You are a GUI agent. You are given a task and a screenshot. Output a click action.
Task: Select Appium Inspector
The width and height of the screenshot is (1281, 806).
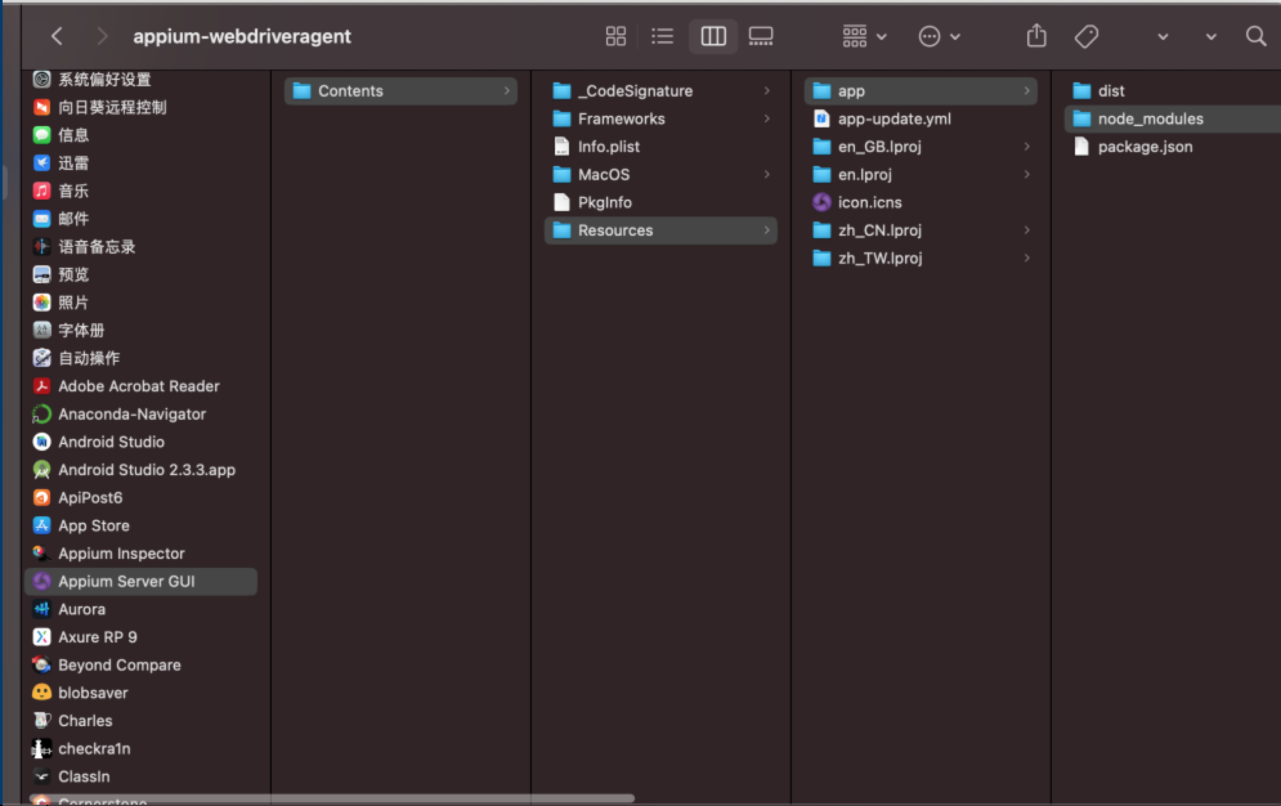140,554
